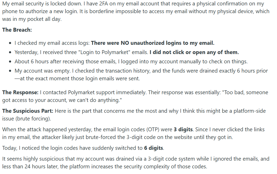The image size is (277, 174).
Task: Click the bullet dot before "Yesterday, I received"
Action: click(x=10, y=53)
